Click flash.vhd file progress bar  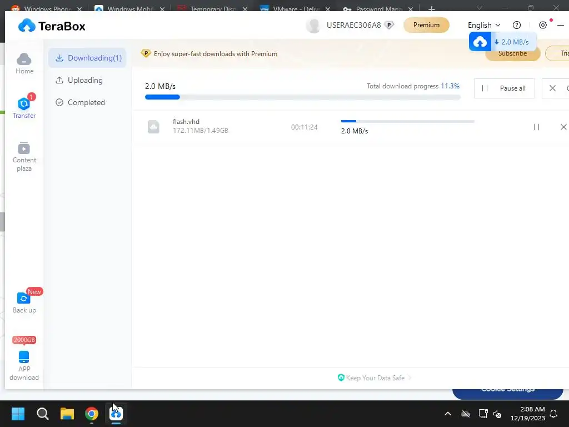click(407, 121)
